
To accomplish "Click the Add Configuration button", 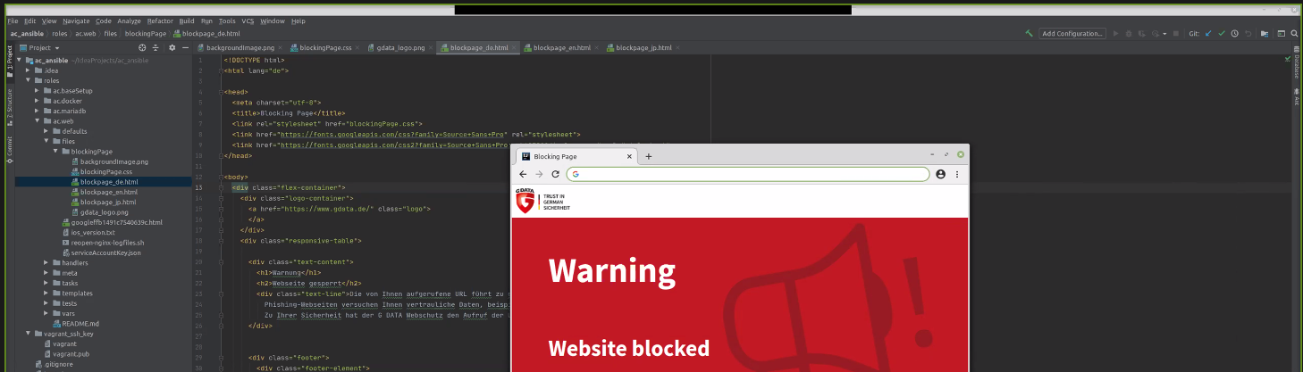I will (x=1072, y=34).
